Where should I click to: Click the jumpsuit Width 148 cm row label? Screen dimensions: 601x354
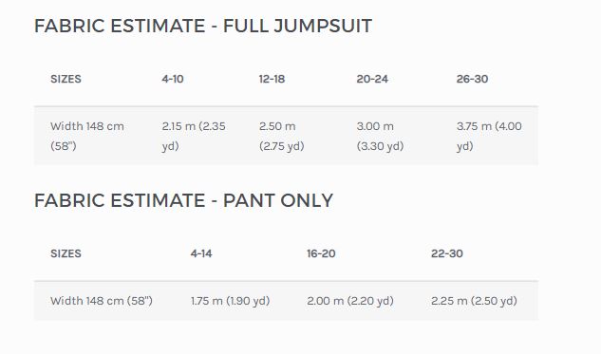click(x=87, y=136)
